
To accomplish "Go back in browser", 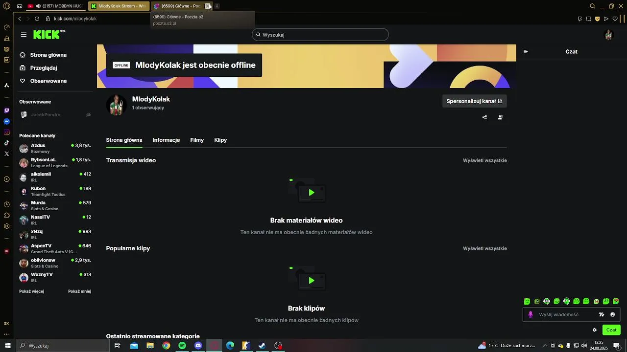I will [x=20, y=19].
